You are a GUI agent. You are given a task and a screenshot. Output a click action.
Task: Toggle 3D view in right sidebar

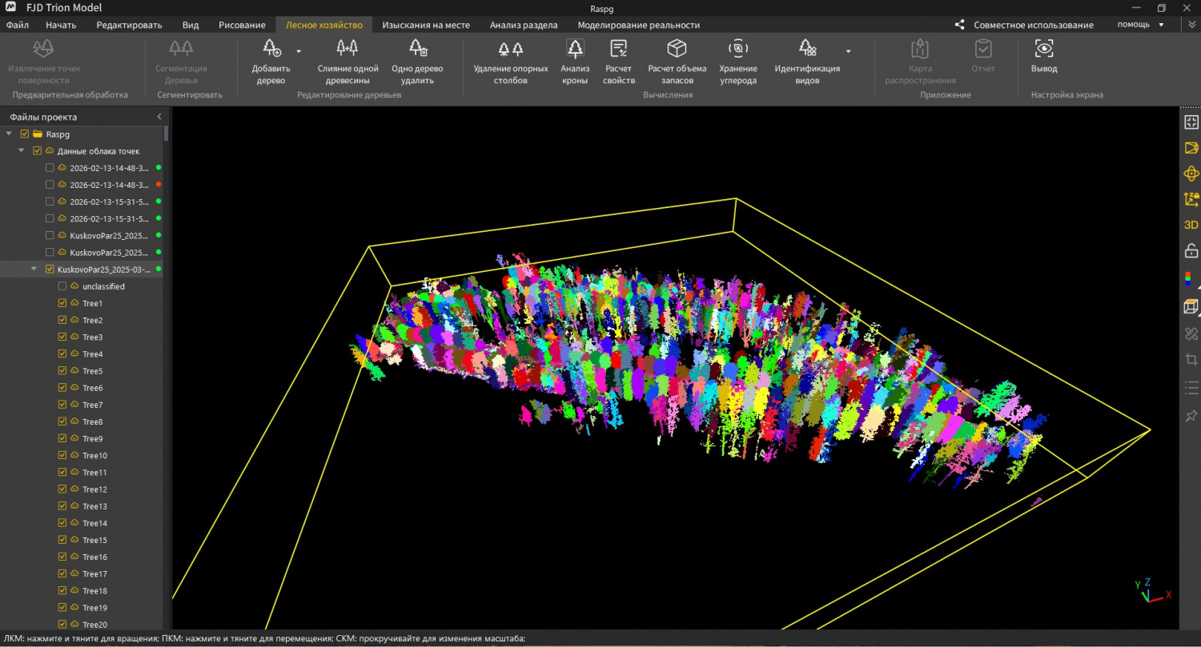pos(1191,226)
